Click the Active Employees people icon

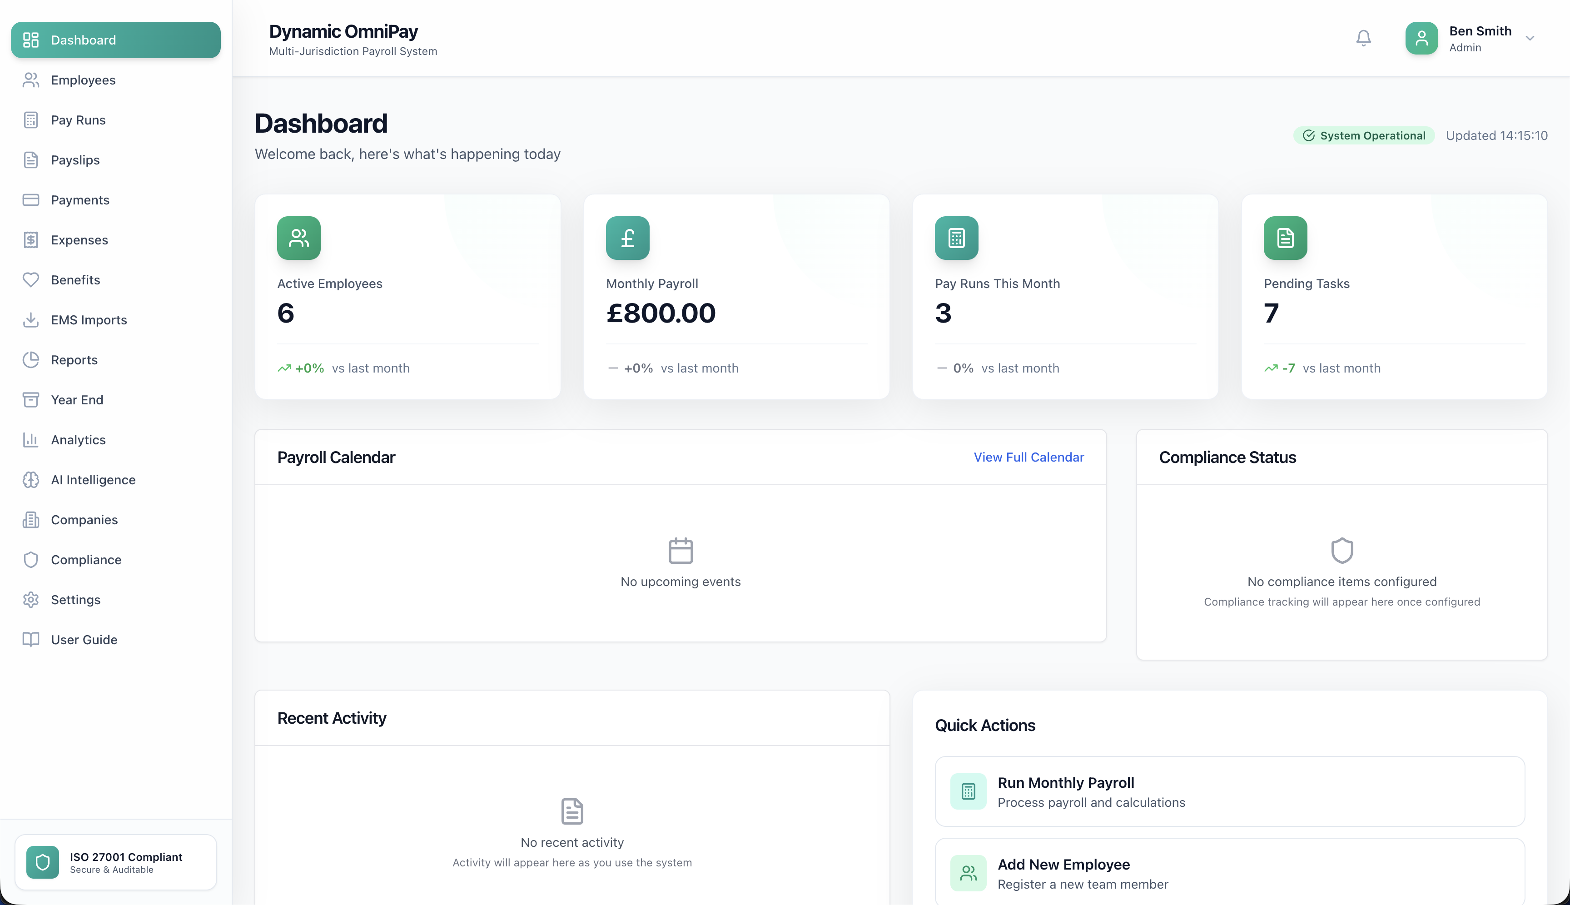tap(299, 238)
